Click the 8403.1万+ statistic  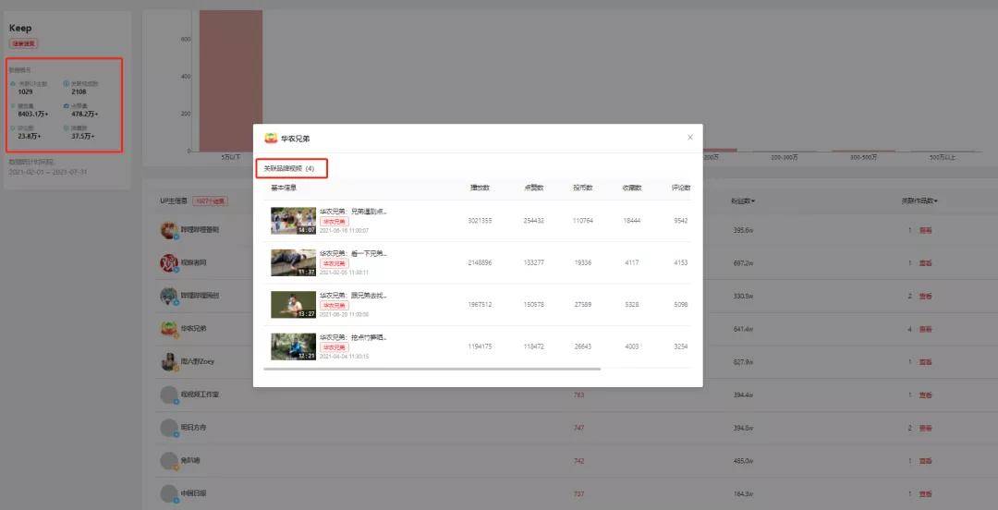[33, 114]
